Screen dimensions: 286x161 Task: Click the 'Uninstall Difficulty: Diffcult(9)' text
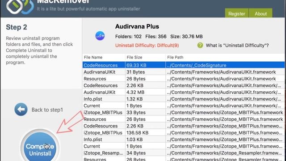click(x=147, y=45)
